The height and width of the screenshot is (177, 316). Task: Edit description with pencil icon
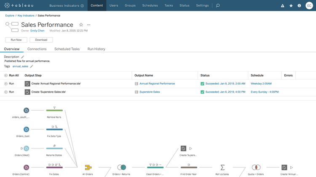pyautogui.click(x=23, y=57)
